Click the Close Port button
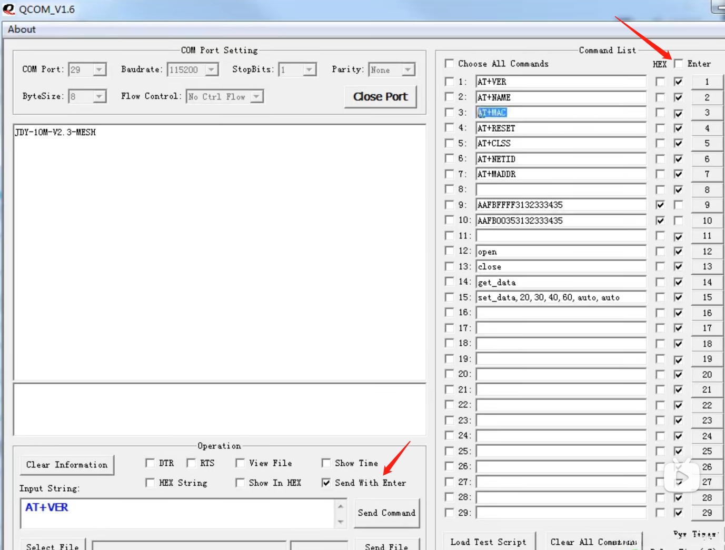This screenshot has height=550, width=725. pos(381,96)
